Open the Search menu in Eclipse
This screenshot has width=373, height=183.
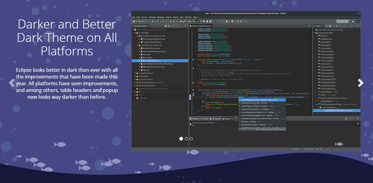click(x=169, y=17)
